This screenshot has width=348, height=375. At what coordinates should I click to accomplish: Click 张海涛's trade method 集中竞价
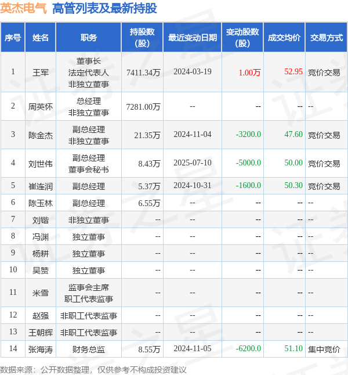(x=324, y=349)
